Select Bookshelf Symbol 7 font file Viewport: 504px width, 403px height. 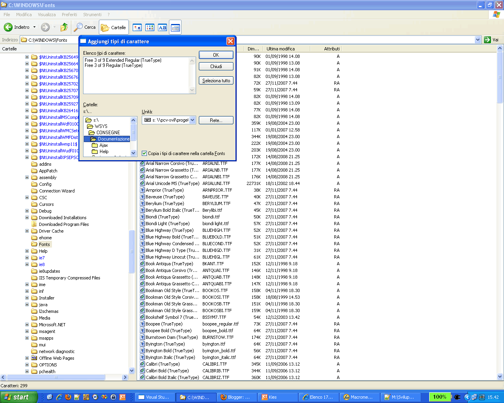click(172, 317)
